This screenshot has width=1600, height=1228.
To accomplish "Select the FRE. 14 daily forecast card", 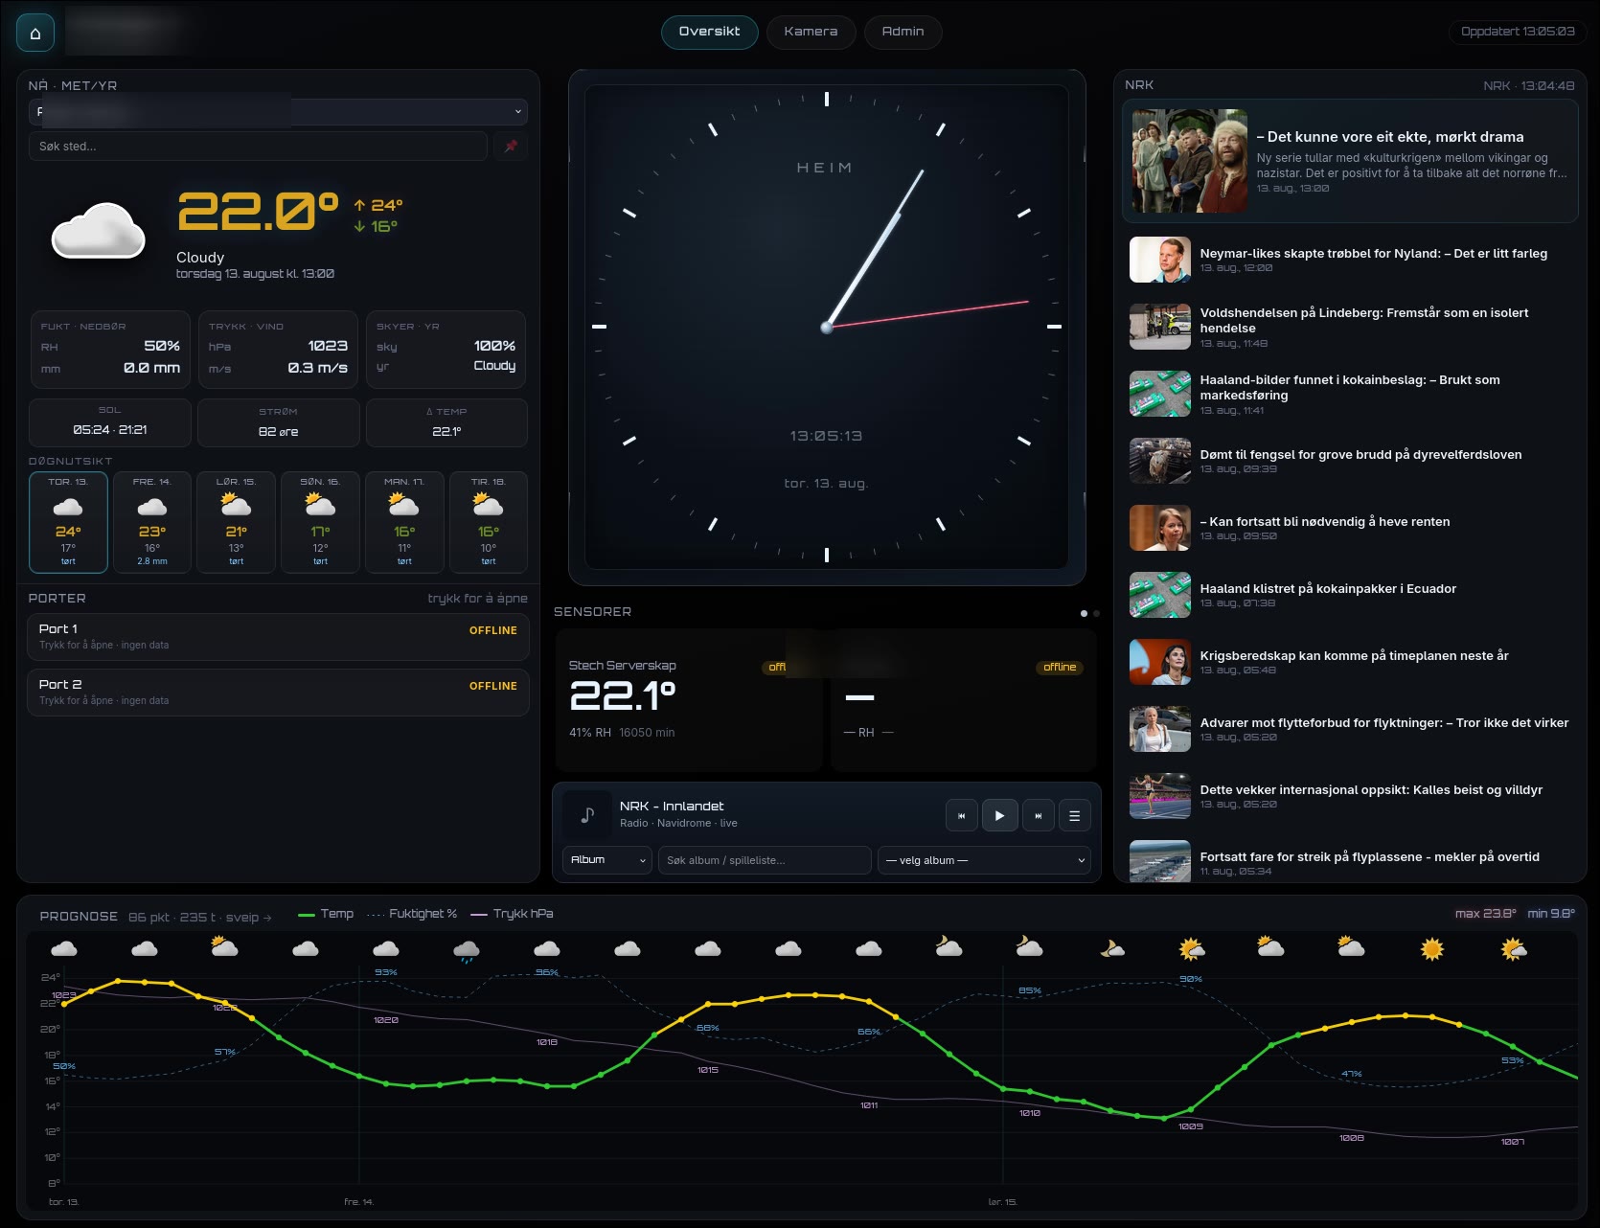I will pos(152,522).
